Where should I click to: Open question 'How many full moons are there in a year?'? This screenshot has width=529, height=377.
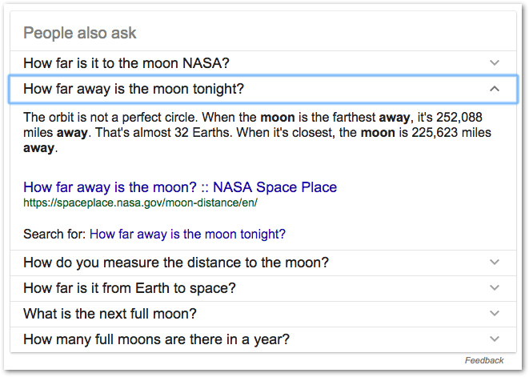156,339
